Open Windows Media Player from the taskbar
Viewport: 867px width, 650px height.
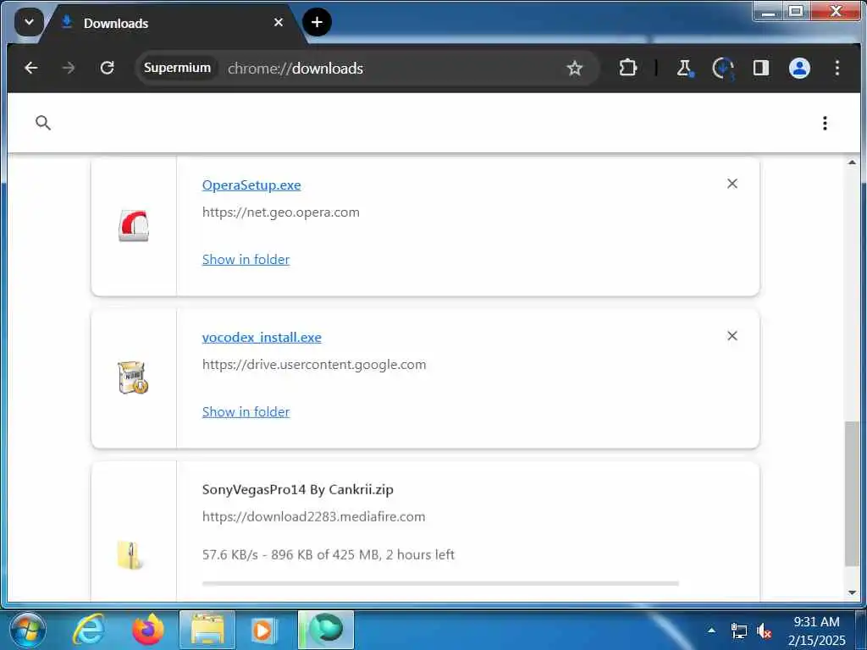[x=264, y=630]
